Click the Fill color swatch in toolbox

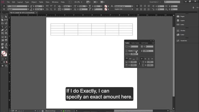click(3, 53)
